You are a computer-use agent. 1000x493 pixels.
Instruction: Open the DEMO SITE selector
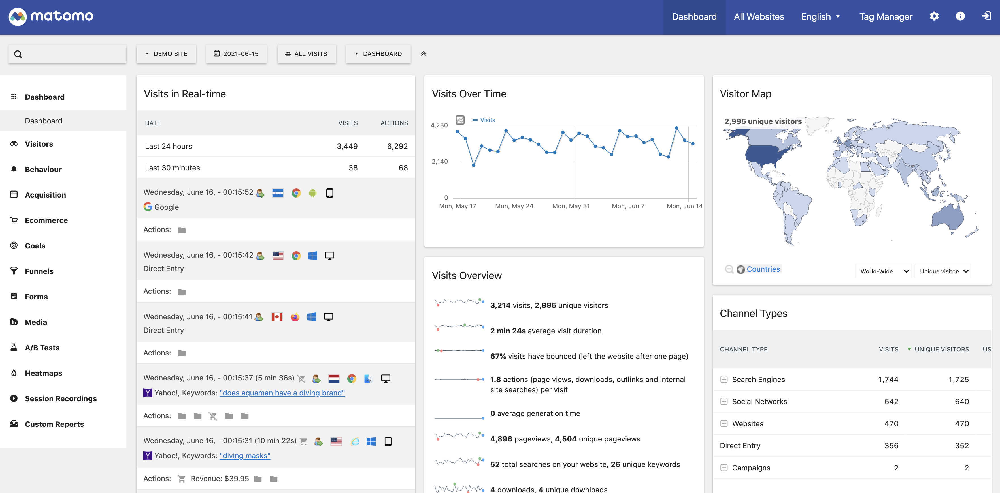point(166,53)
